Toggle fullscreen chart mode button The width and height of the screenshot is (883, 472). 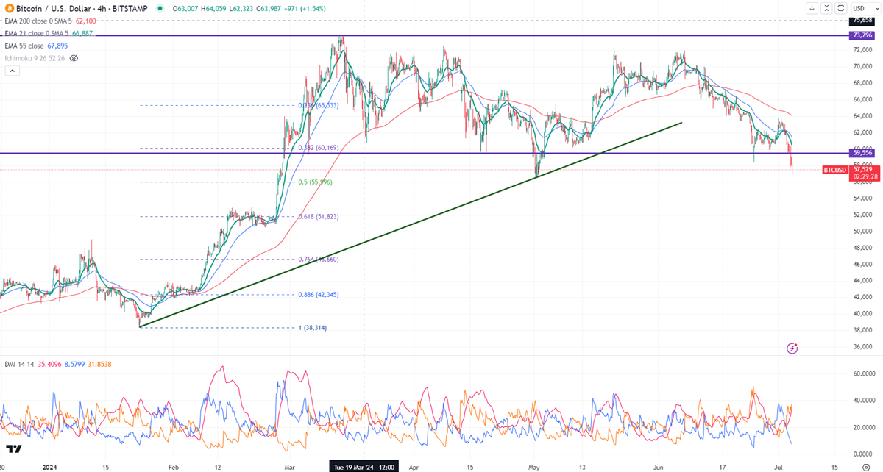coord(841,8)
